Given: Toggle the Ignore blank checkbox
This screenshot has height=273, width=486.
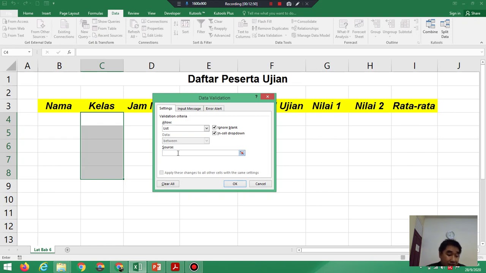Looking at the screenshot, I should coord(214,127).
